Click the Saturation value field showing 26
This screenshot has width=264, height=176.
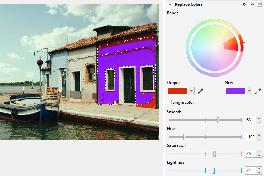coord(251,154)
